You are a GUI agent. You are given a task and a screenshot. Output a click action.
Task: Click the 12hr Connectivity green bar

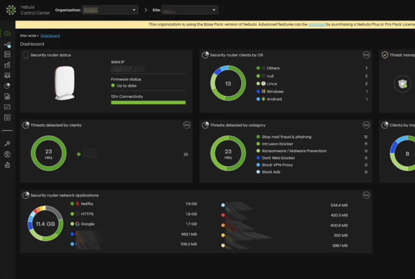(x=148, y=103)
